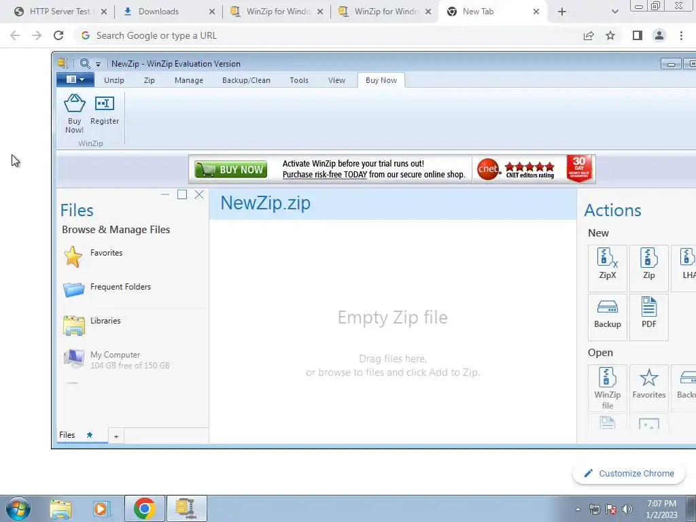The image size is (696, 522).
Task: Click the NewZip.zip archive title
Action: 266,203
